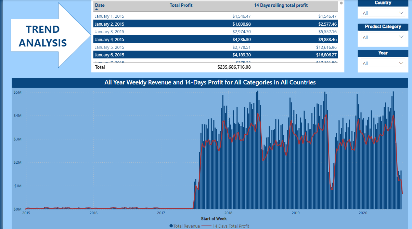Click the $3M y-axis label

[x=18, y=139]
